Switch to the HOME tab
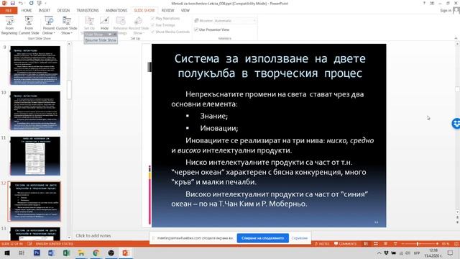The image size is (460, 259). (27, 11)
